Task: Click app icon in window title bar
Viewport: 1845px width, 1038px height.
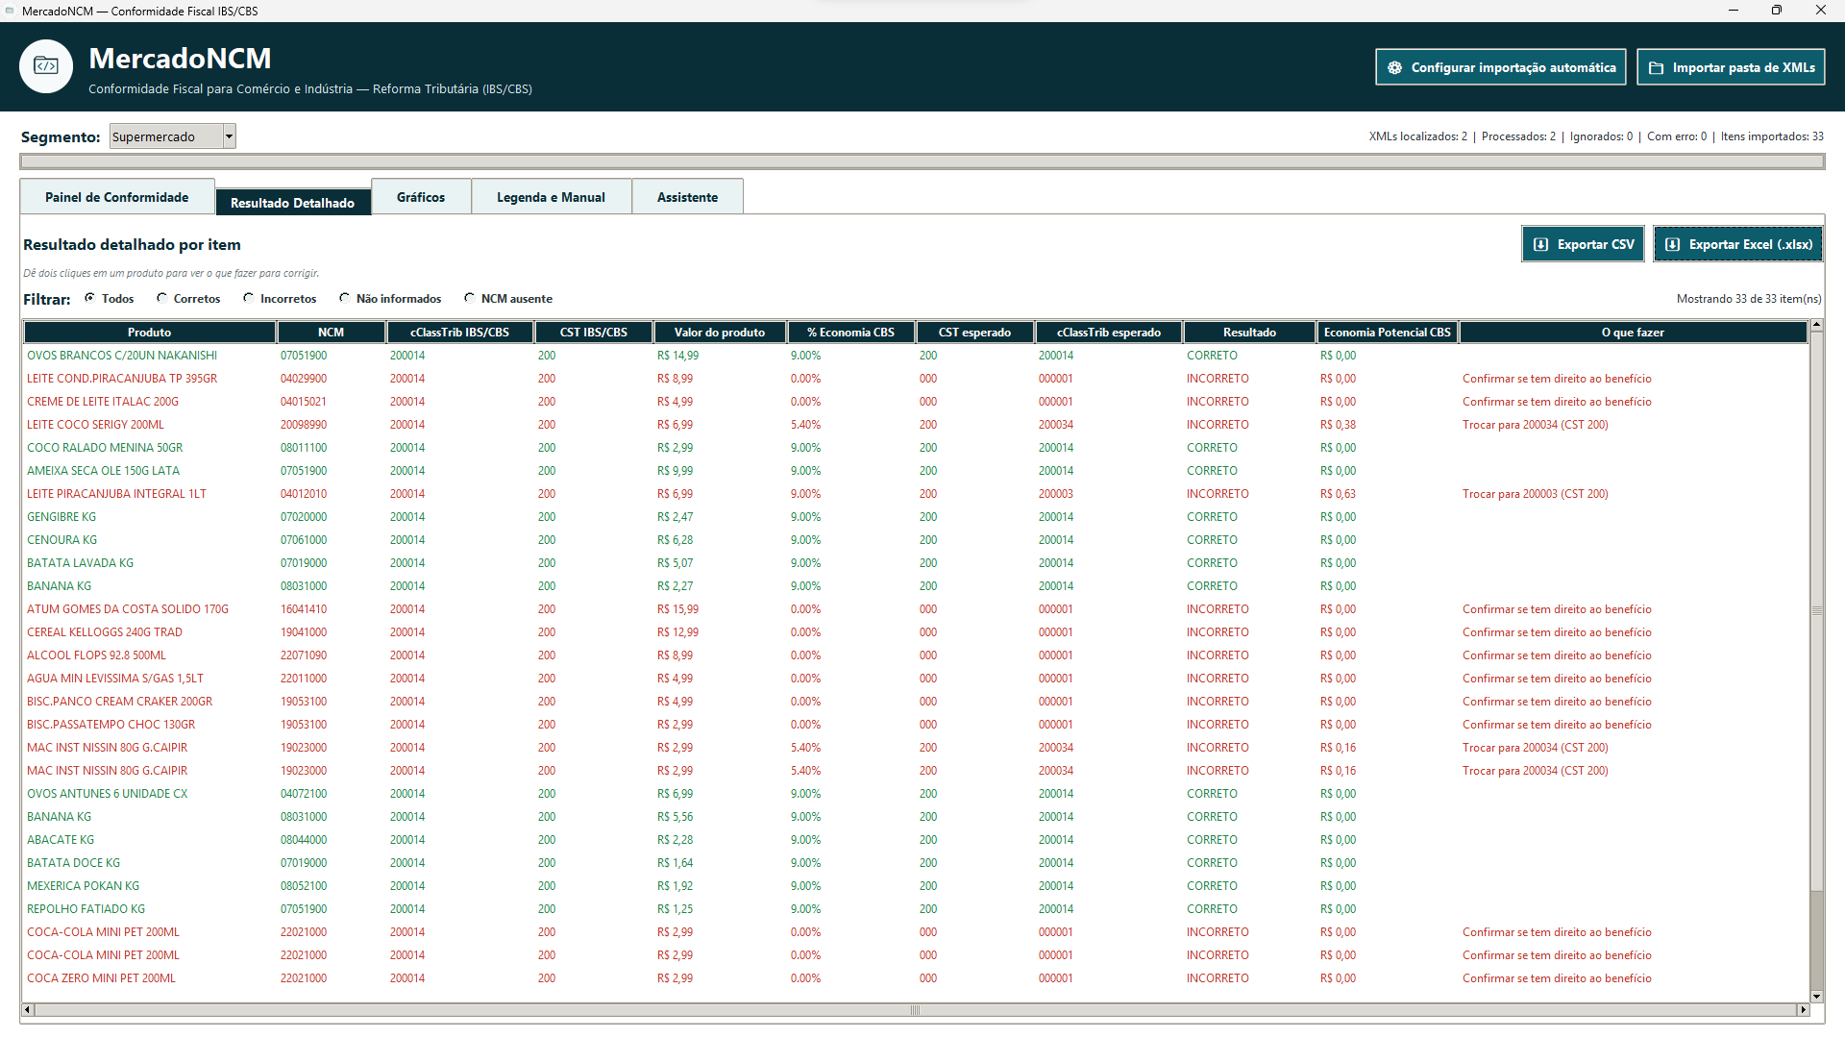Action: [x=10, y=11]
